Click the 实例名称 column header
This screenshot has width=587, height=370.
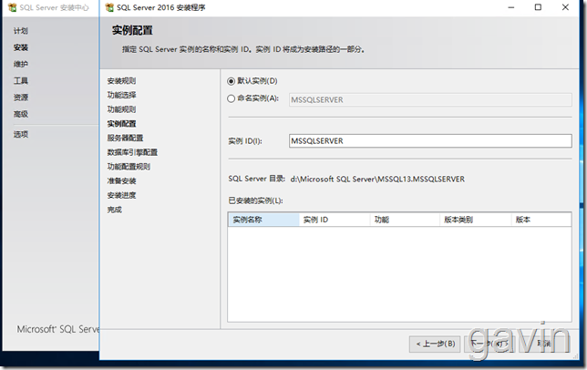pos(263,220)
